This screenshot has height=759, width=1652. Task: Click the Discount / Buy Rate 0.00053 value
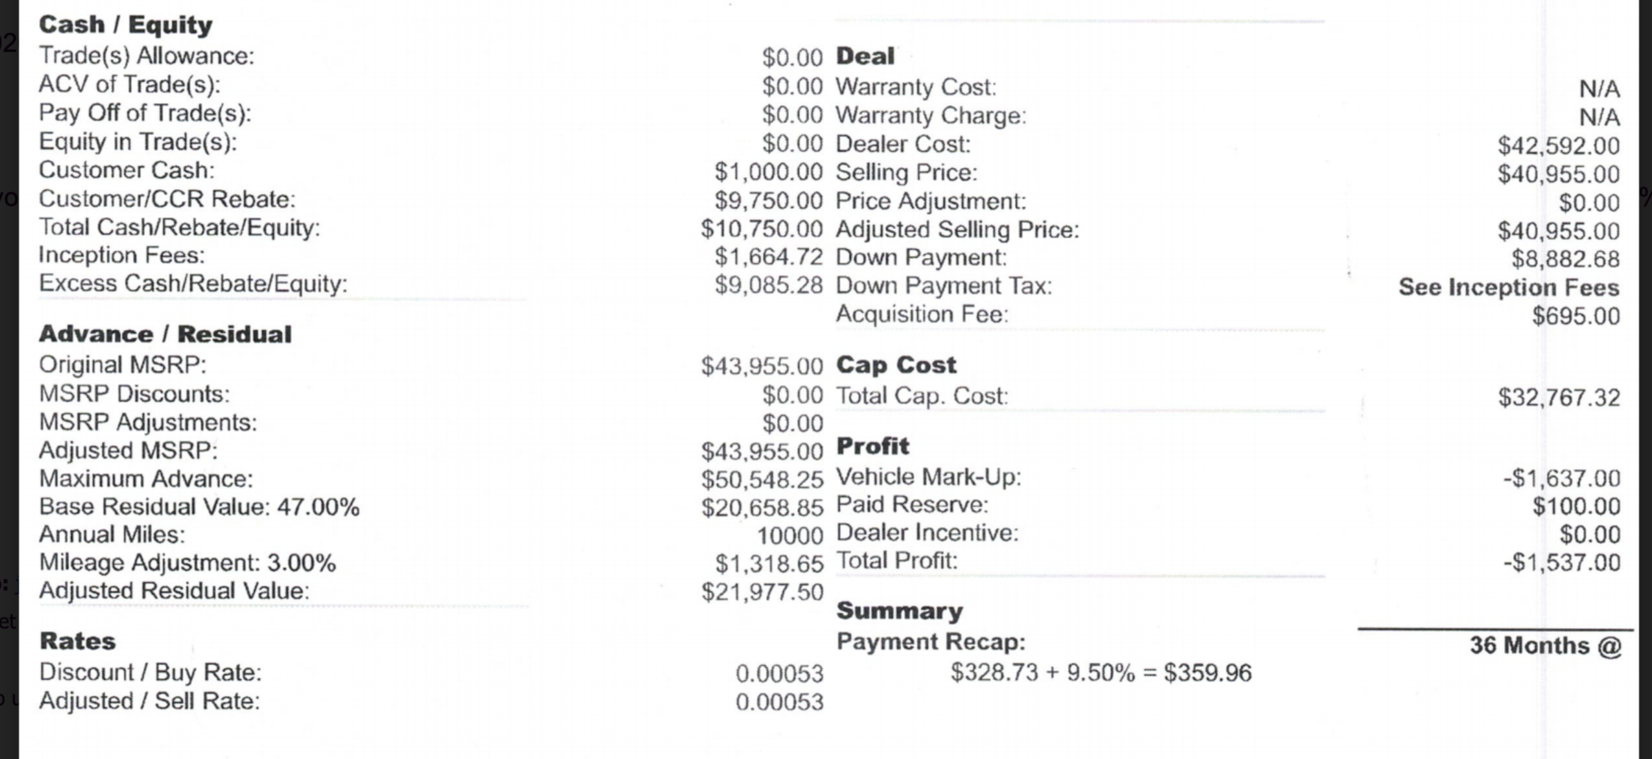coord(779,674)
